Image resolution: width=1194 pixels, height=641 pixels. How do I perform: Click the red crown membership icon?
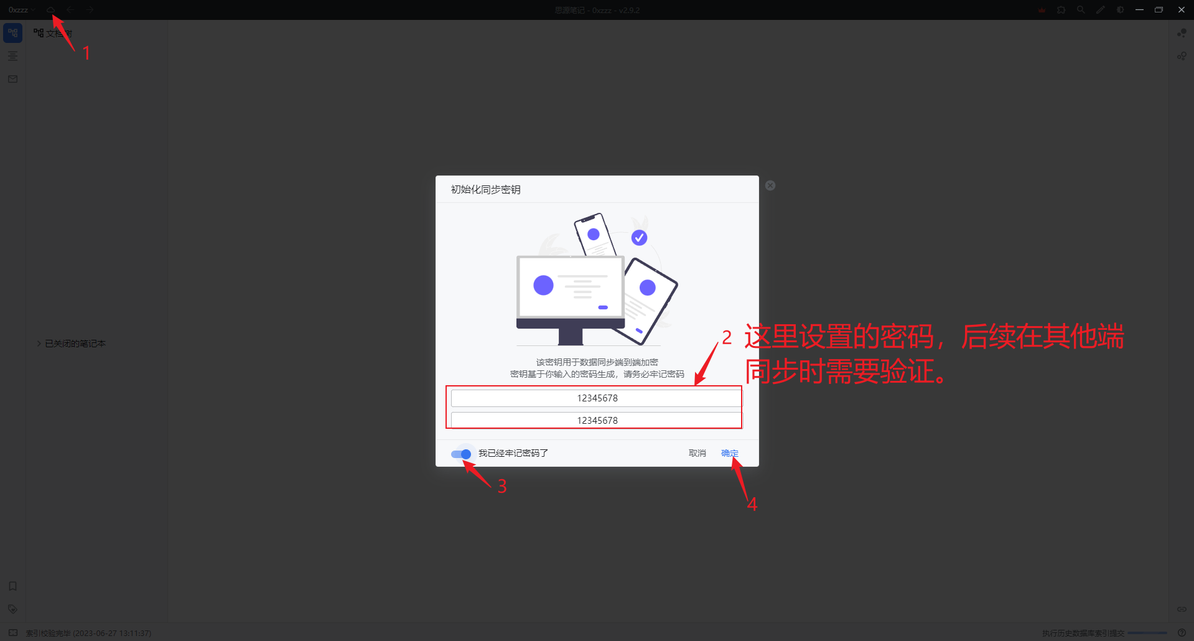[1042, 10]
